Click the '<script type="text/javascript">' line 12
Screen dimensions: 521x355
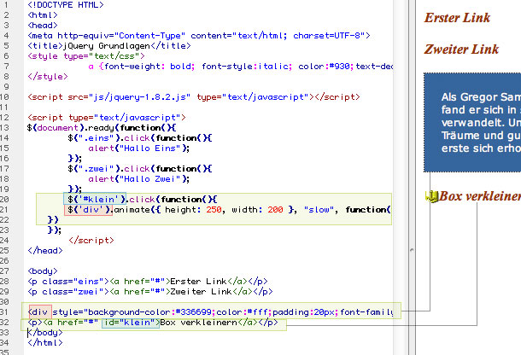point(107,118)
